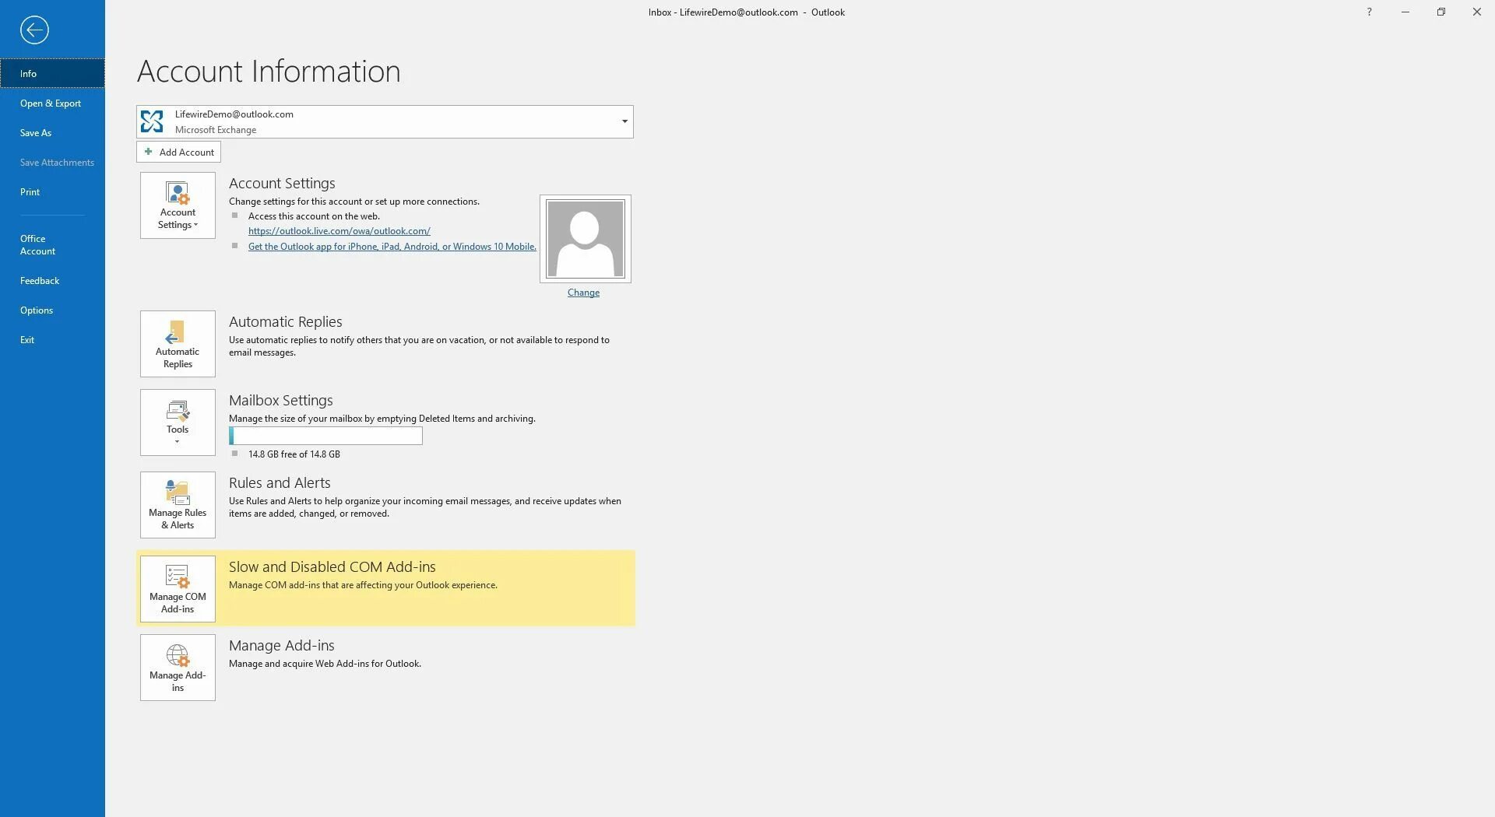Click the 14.8 GB free text

pyautogui.click(x=294, y=454)
